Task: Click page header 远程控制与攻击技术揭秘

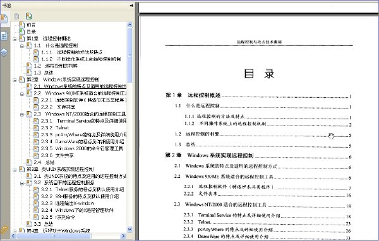Action: click(x=259, y=42)
